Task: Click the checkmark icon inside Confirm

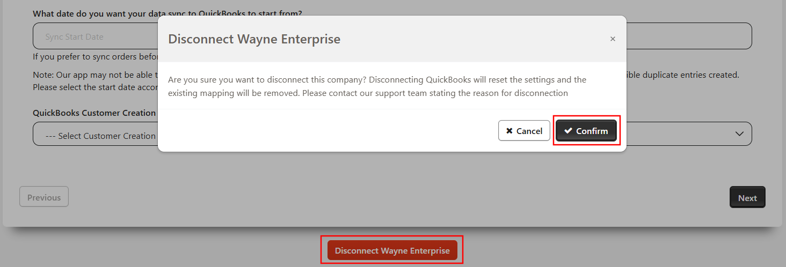Action: pos(568,131)
